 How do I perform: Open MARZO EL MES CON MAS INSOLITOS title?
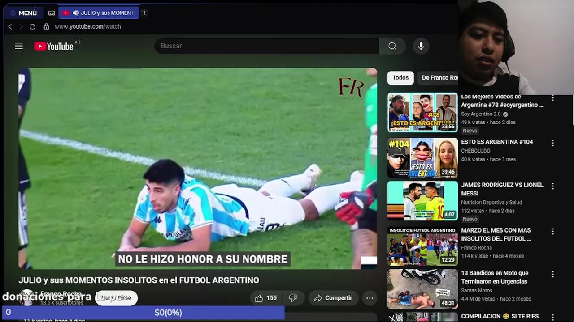tap(496, 234)
